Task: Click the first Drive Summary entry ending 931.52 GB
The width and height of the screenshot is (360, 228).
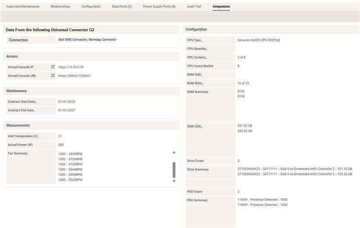Action: pyautogui.click(x=294, y=169)
